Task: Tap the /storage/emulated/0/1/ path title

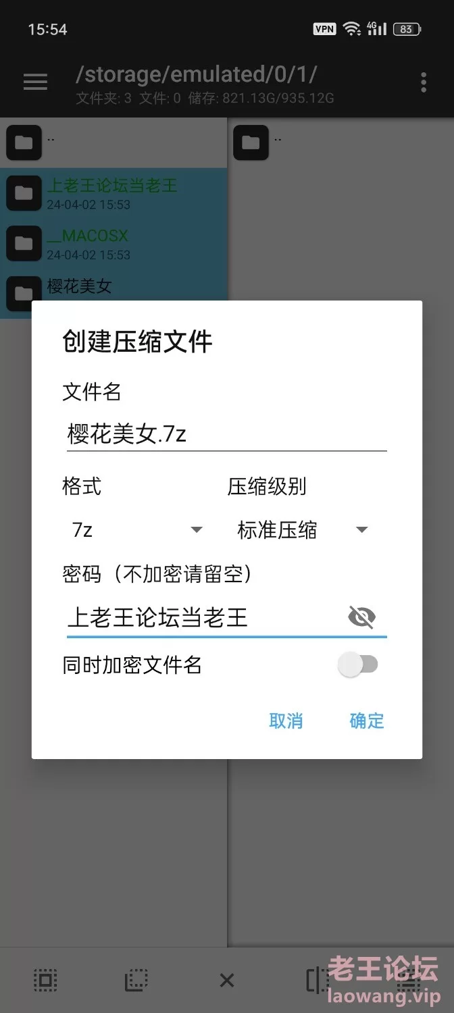Action: click(196, 74)
